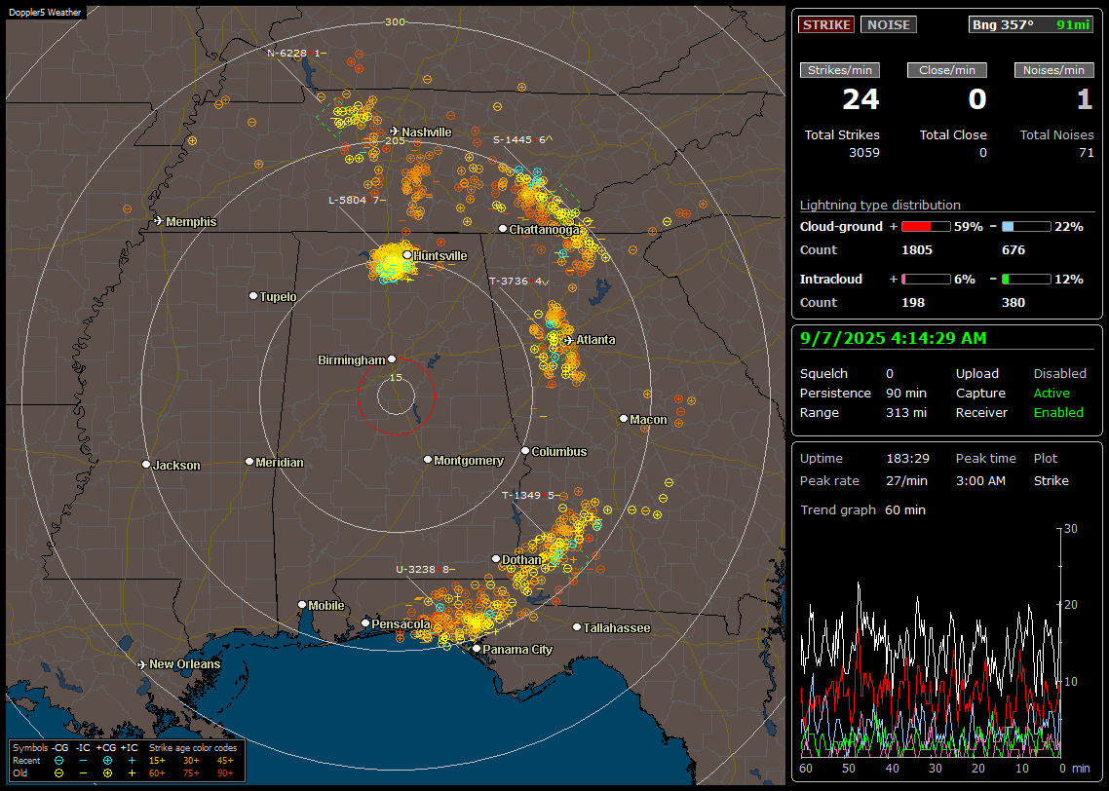Image resolution: width=1109 pixels, height=791 pixels.
Task: Click the Trend graph 60 min setting
Action: click(x=904, y=509)
